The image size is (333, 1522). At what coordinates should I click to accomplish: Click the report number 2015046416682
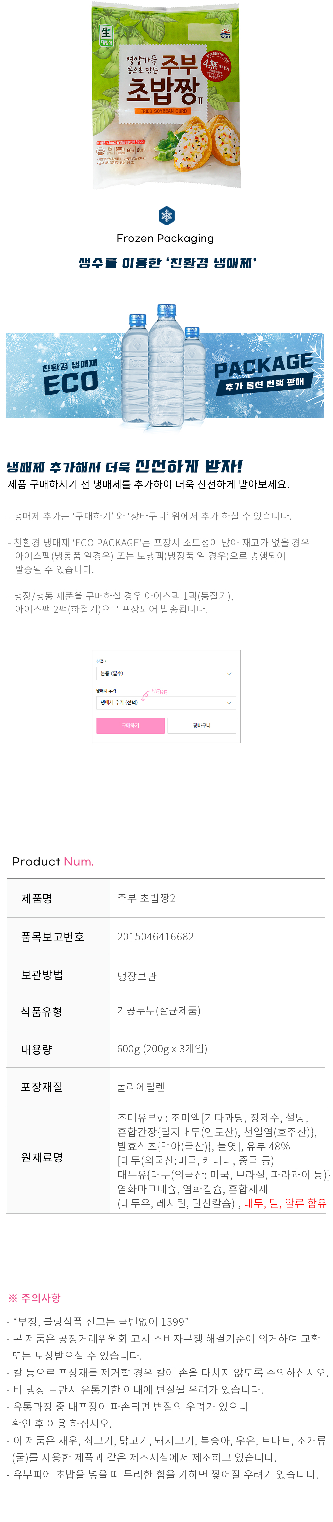pyautogui.click(x=155, y=936)
